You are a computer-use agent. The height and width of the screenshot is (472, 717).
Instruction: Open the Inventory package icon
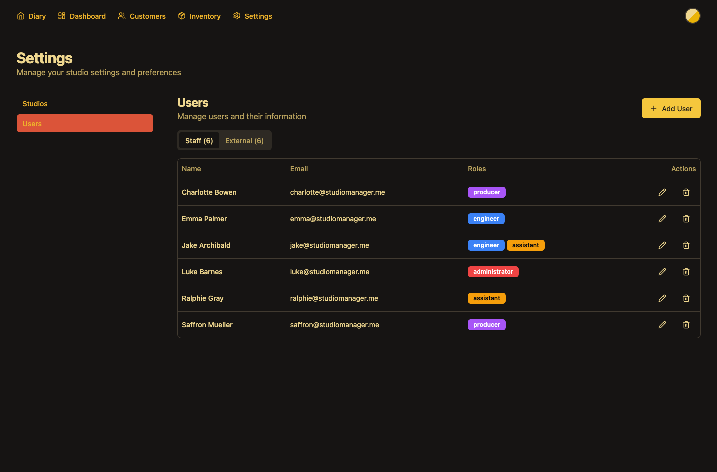(181, 16)
